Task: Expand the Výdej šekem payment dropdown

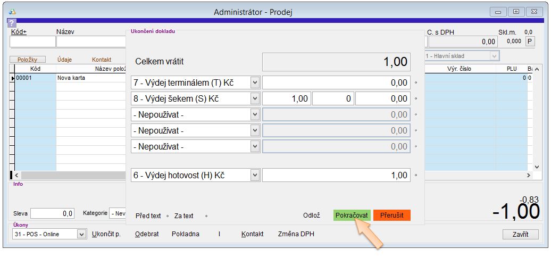Action: (x=254, y=98)
